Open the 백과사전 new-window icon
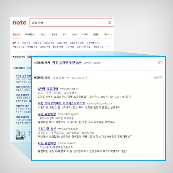Viewport: 173px width, 173px height. point(34,35)
